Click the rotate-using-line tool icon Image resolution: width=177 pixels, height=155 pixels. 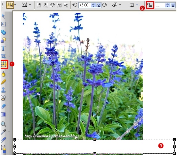pyautogui.click(x=115, y=5)
